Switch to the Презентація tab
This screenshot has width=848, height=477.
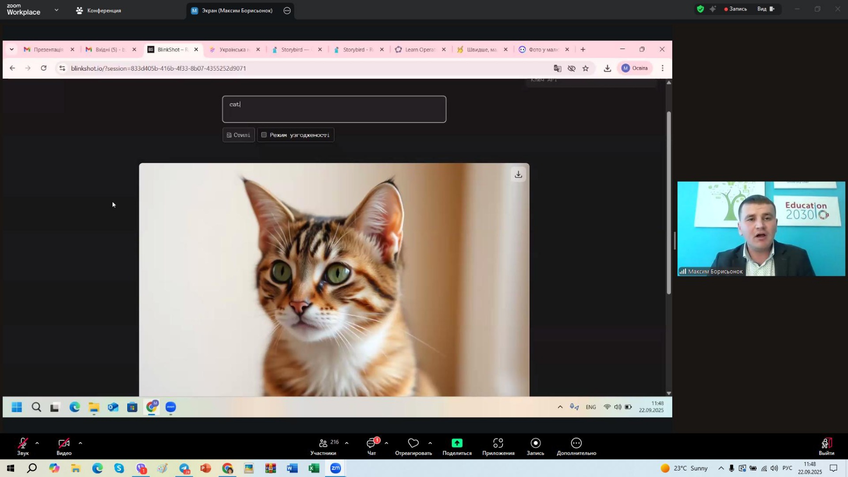coord(47,49)
